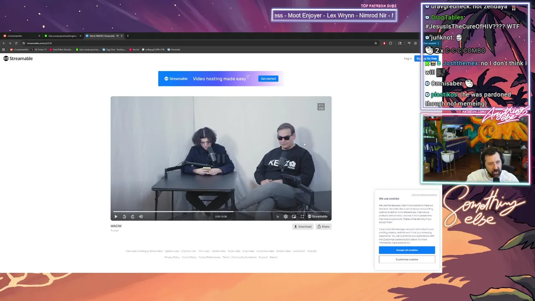Click the Trim video footer link
Image resolution: width=535 pixels, height=301 pixels.
[204, 251]
